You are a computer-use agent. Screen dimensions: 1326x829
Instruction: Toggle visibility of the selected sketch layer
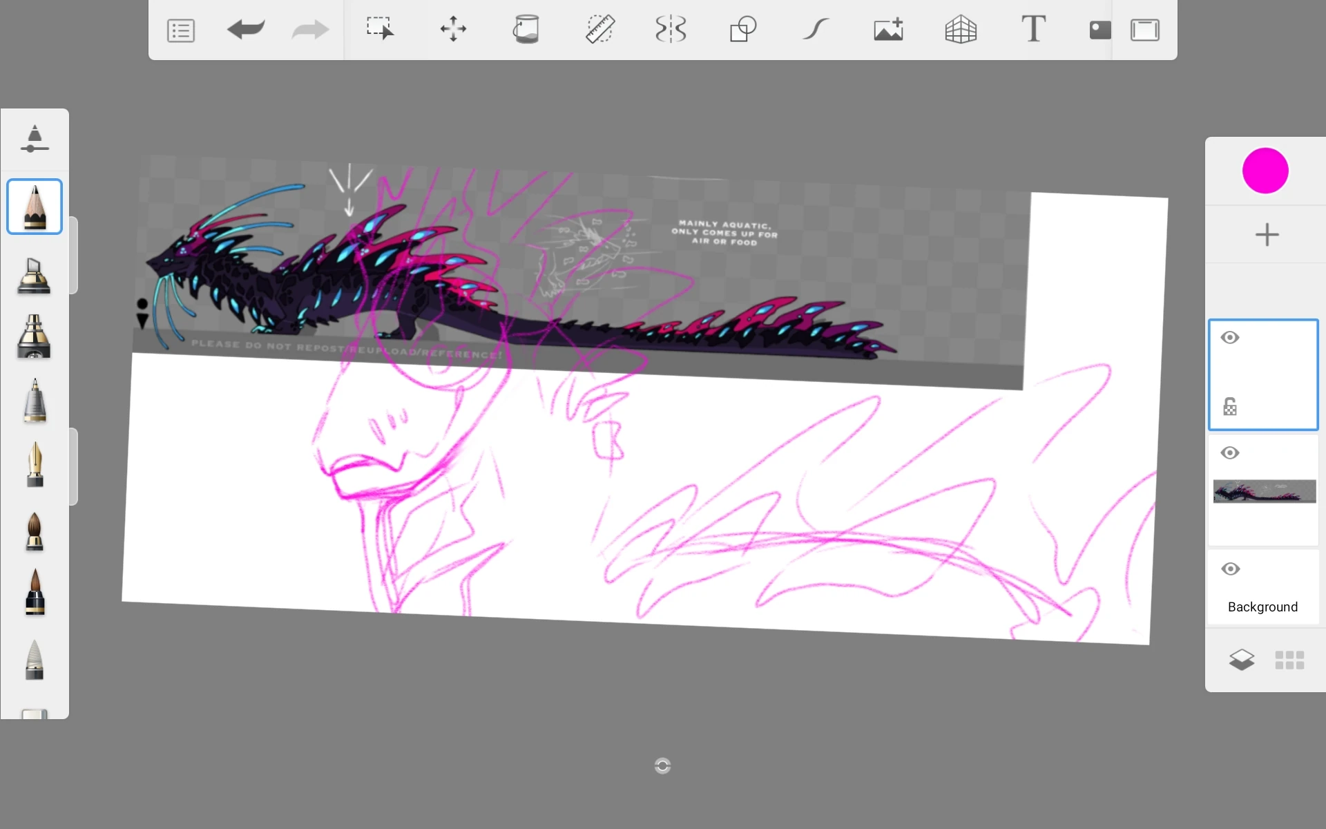1230,337
